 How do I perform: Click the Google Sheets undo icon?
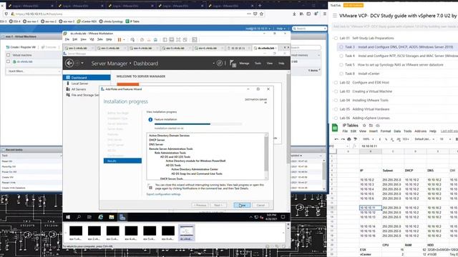click(x=336, y=139)
